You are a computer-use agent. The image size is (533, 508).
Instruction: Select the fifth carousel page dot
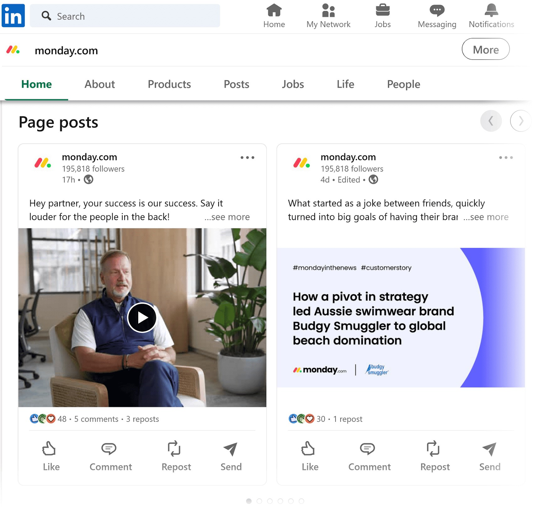tap(291, 501)
